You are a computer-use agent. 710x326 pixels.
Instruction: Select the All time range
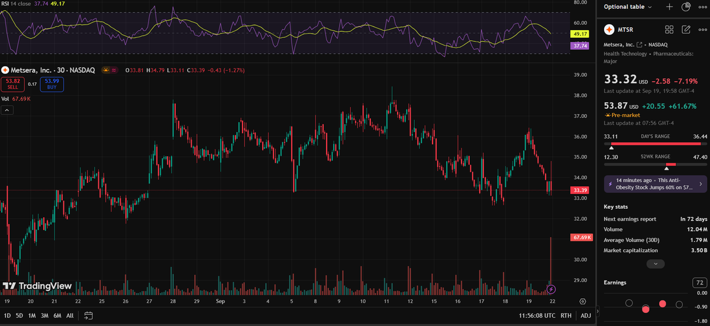70,315
